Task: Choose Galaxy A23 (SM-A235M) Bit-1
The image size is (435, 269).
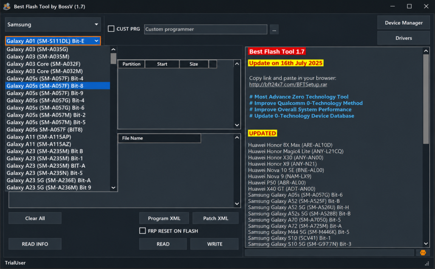Action: point(58,158)
